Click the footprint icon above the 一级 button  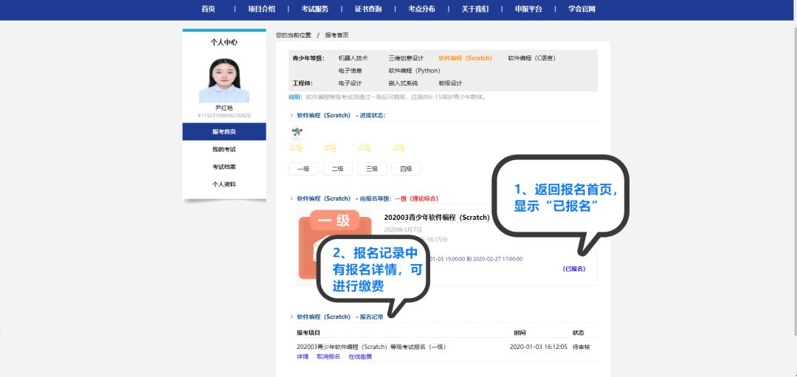(296, 148)
